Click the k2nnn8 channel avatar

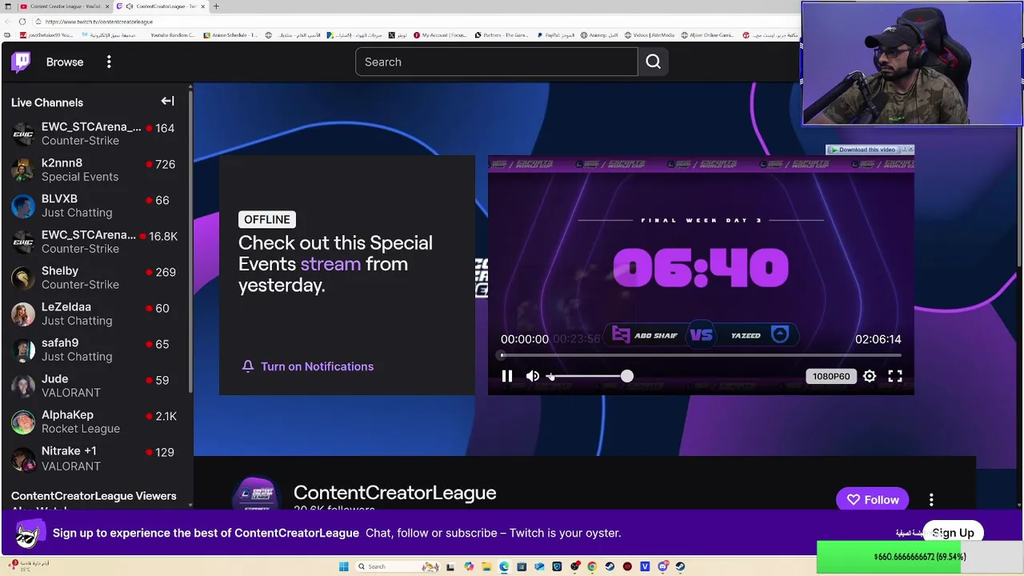[23, 170]
